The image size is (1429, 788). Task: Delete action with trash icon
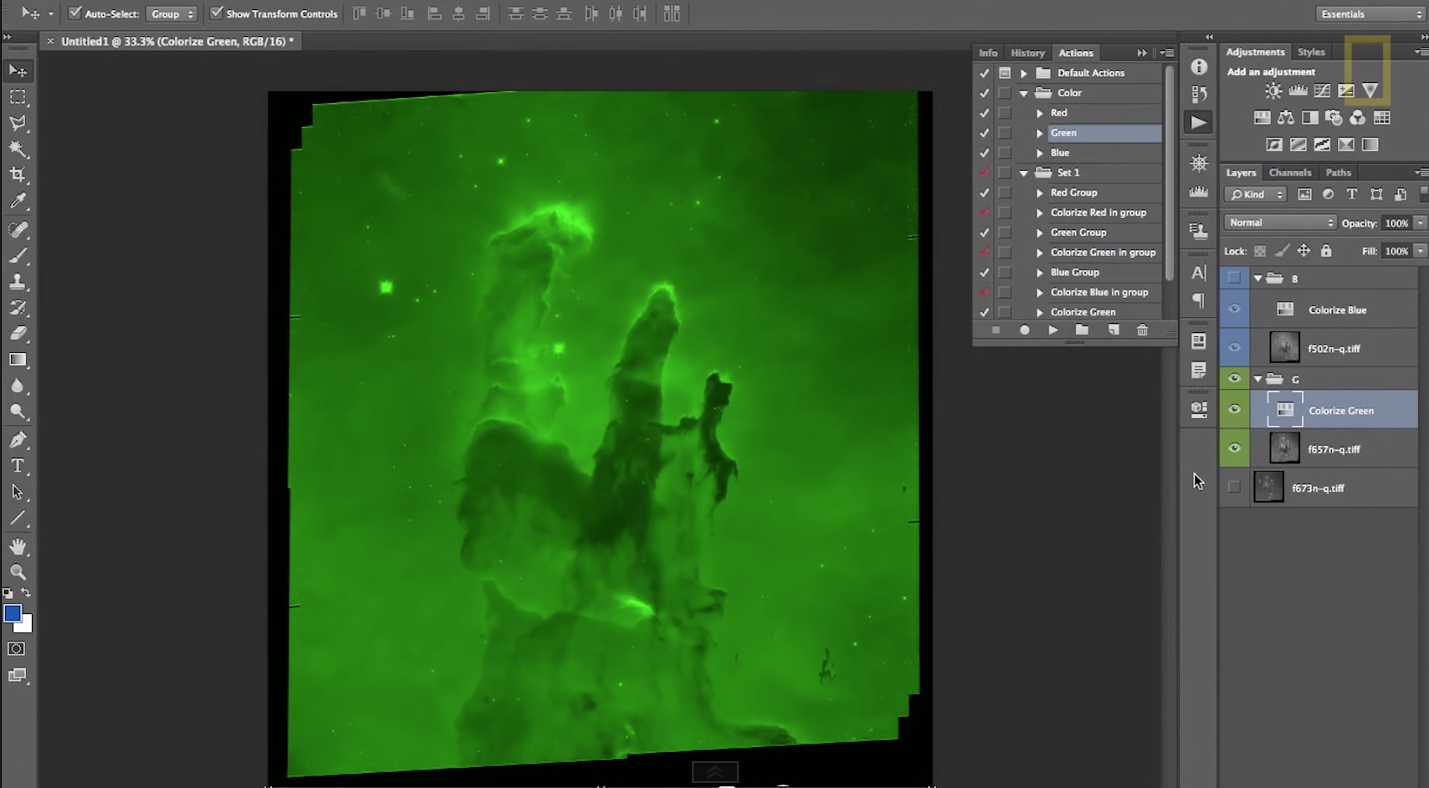(1142, 330)
